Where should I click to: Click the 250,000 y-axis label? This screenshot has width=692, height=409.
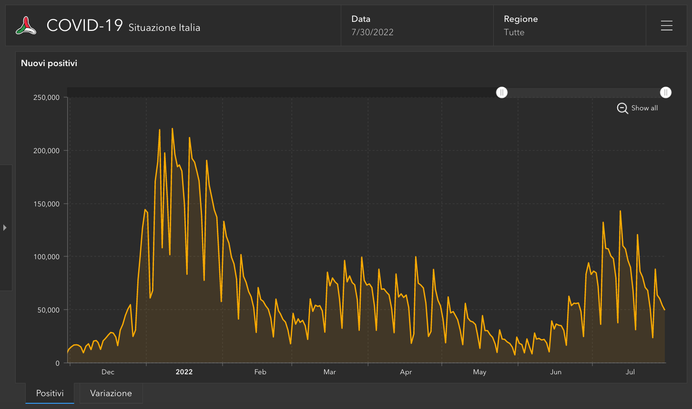(46, 98)
